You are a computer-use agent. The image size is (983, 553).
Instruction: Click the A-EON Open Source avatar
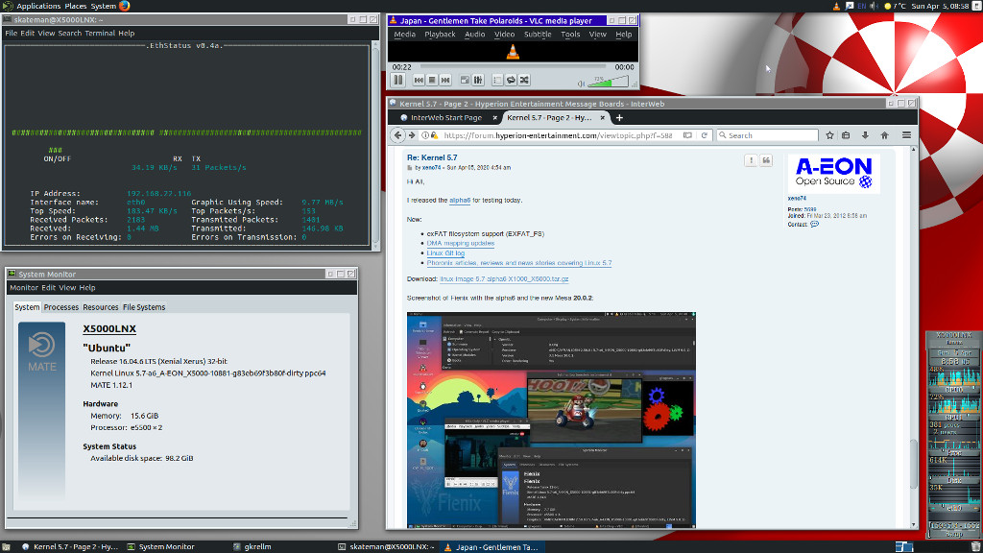[833, 174]
